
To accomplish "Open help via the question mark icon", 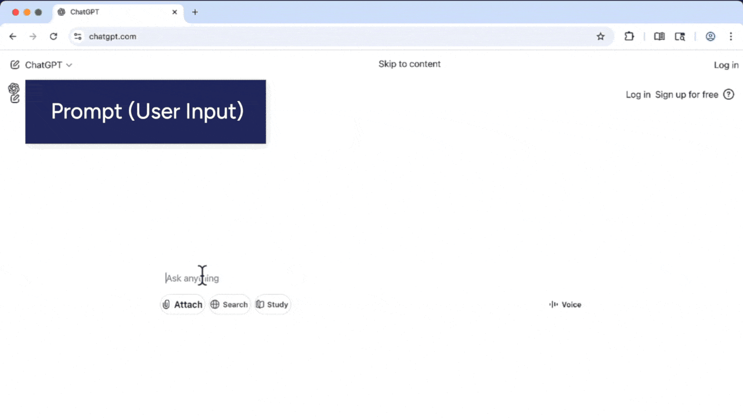I will point(728,94).
